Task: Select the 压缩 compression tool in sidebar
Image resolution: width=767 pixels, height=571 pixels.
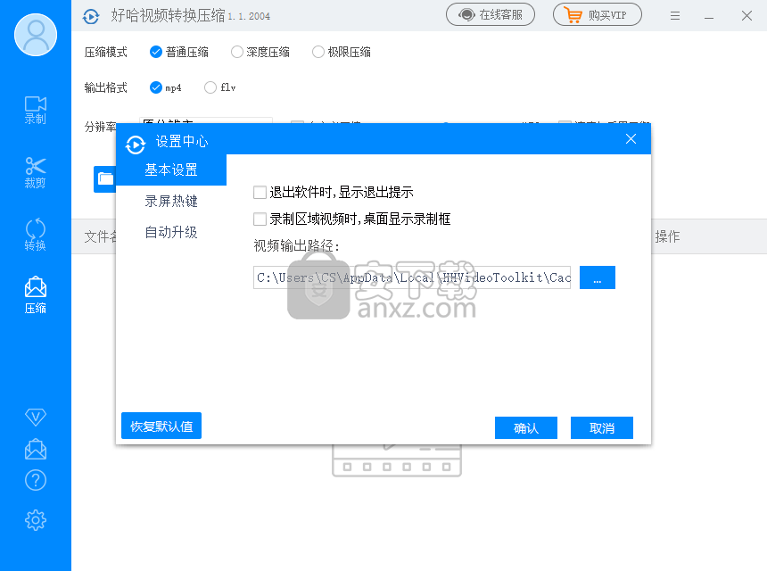Action: click(x=35, y=295)
